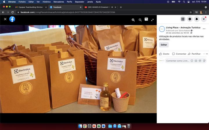Close the Facebook photo viewer

click(5, 19)
